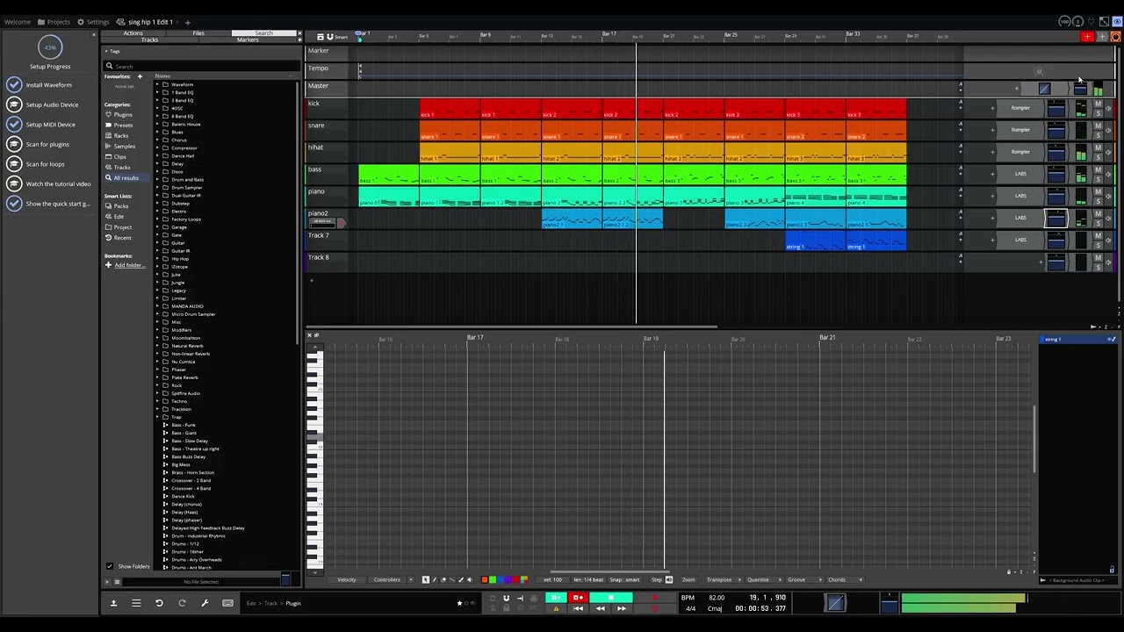
Task: Click the export/upload icon in bottom toolbar
Action: pos(113,603)
